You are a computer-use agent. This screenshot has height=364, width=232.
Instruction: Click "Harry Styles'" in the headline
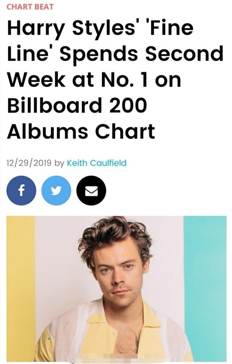click(x=71, y=29)
